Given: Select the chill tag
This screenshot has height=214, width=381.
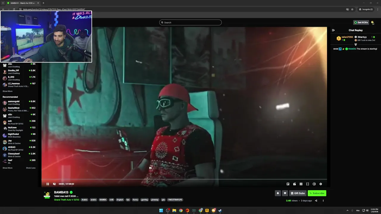Looking at the screenshot, I should [112, 200].
